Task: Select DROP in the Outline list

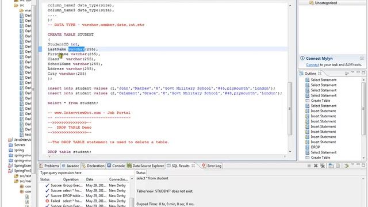Action: click(315, 147)
